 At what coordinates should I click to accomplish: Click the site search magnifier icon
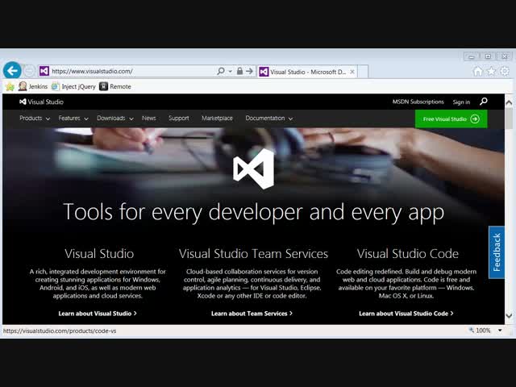(484, 102)
